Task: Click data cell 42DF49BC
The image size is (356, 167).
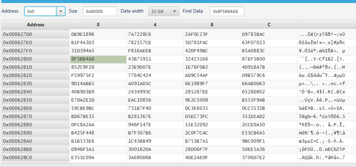Action: point(212,51)
